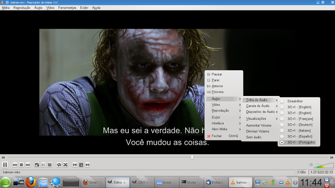335x188 pixels.
Task: Select the second English audio track
Action: 299,113
